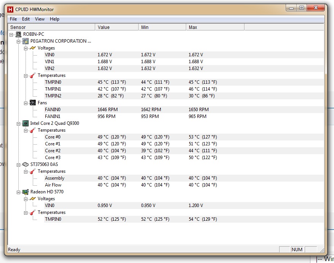Image resolution: width=334 pixels, height=263 pixels.
Task: Click the PEGATRON motherboard icon
Action: [x=26, y=41]
